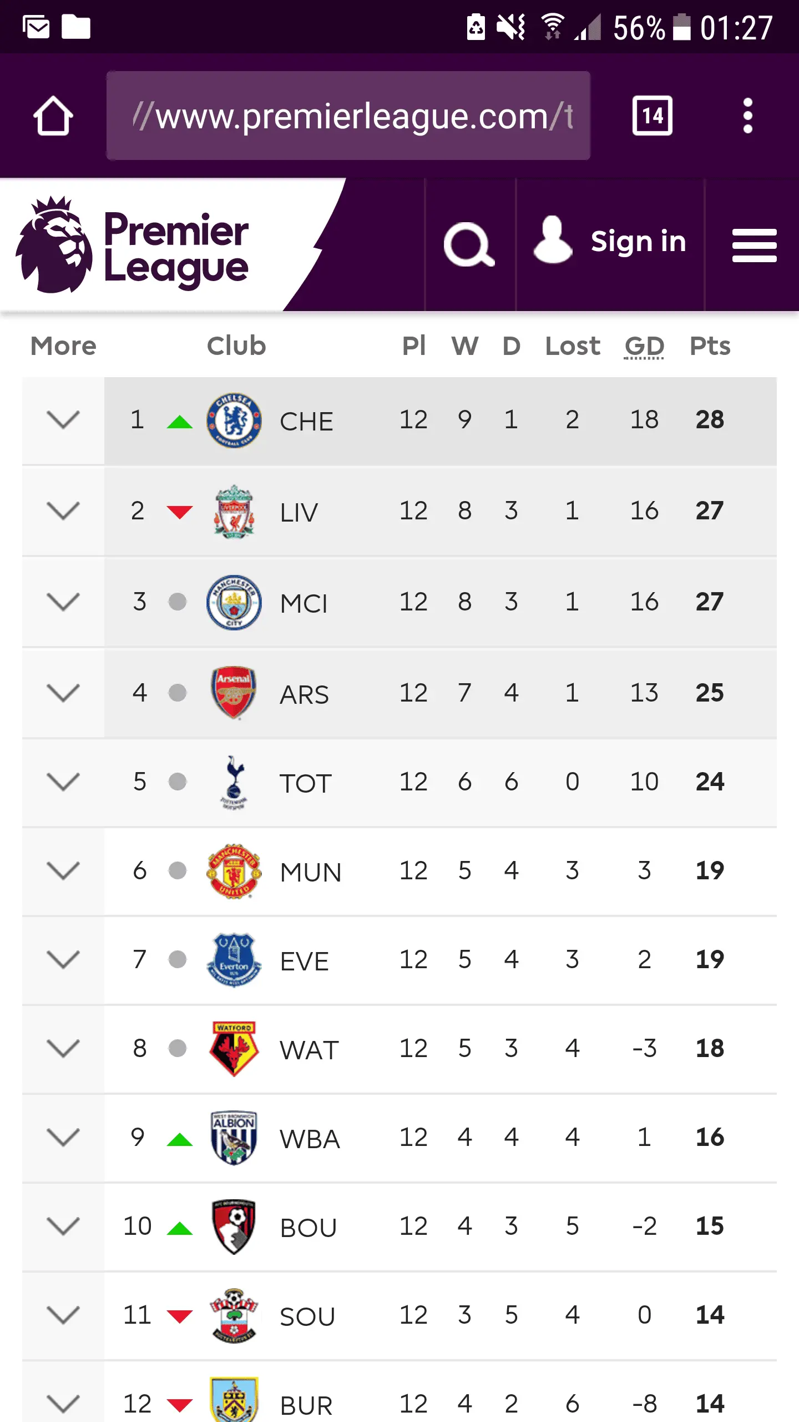Open the browser tabs counter showing 14
Screen dimensions: 799x1422
[652, 116]
